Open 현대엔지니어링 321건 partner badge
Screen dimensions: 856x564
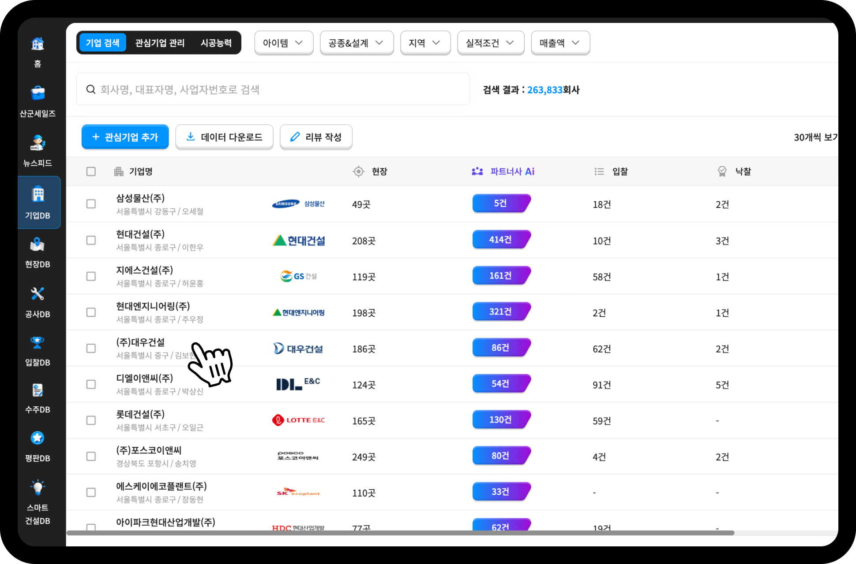pyautogui.click(x=501, y=312)
